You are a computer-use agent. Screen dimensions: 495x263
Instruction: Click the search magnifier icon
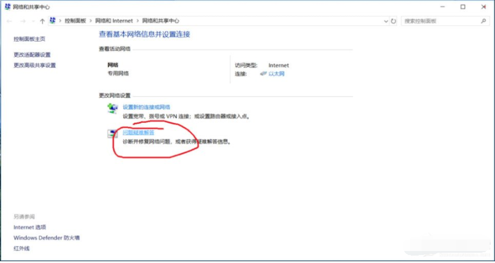click(x=483, y=21)
